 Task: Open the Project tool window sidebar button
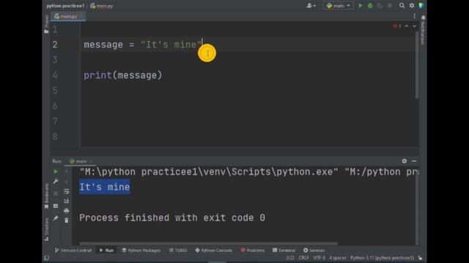[x=46, y=24]
